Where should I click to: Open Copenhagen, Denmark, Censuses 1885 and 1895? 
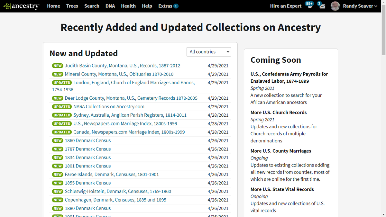116,200
